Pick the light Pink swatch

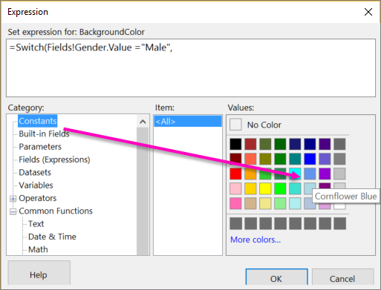coord(235,188)
